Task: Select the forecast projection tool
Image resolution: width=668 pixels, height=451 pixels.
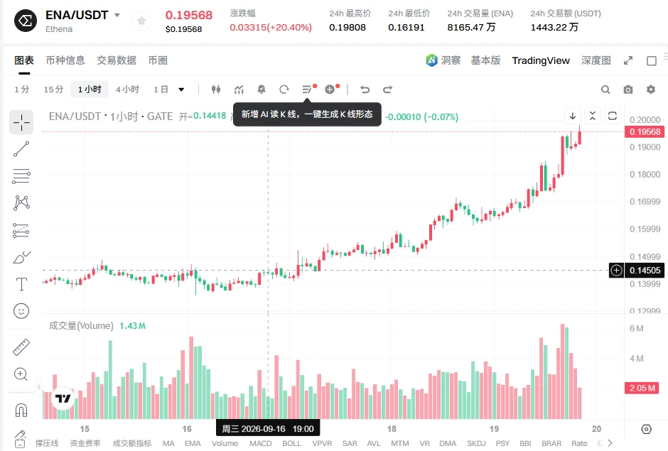Action: point(21,230)
